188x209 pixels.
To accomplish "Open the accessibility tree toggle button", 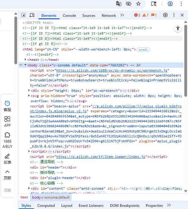I will click(x=178, y=28).
